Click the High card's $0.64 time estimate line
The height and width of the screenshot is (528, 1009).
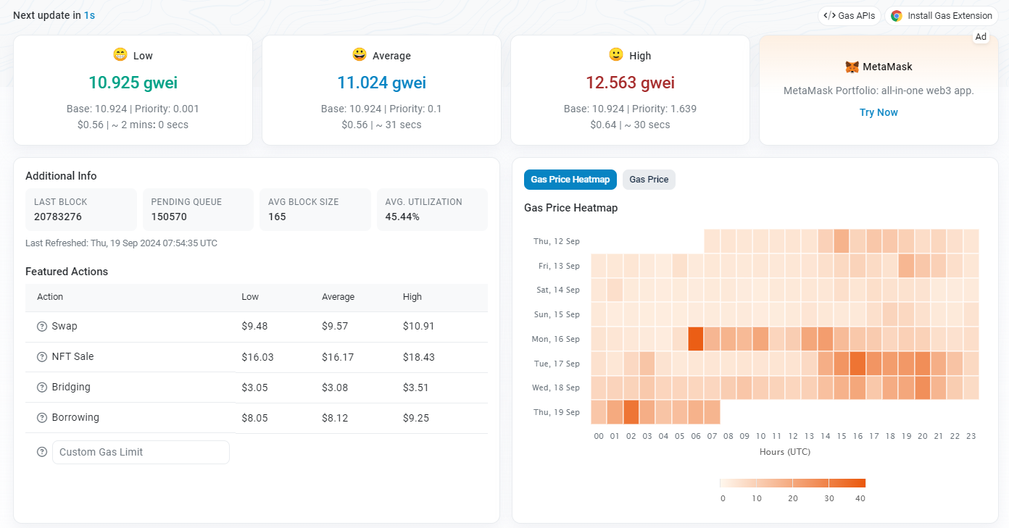(x=630, y=125)
